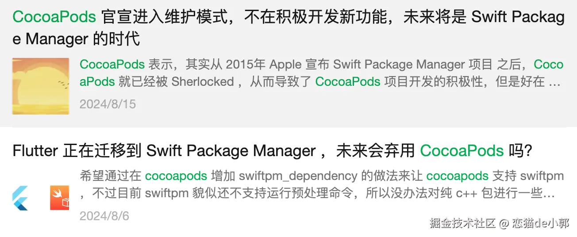Viewport: 577px width, 237px height.
Task: Click the orange sunset article thumbnail
Action: pyautogui.click(x=41, y=86)
